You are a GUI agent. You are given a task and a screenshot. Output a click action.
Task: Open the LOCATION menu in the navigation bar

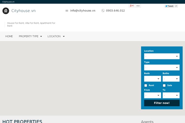[54, 36]
